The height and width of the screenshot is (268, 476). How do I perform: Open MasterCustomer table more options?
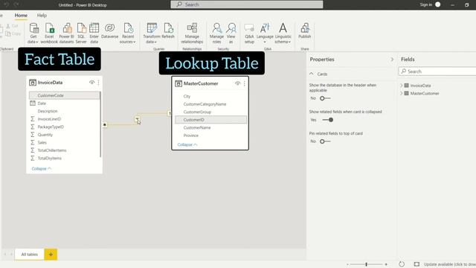[x=245, y=83]
